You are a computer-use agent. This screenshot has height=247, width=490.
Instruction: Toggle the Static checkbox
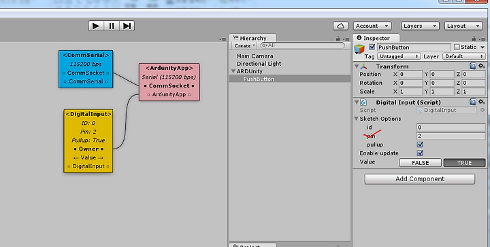point(457,47)
